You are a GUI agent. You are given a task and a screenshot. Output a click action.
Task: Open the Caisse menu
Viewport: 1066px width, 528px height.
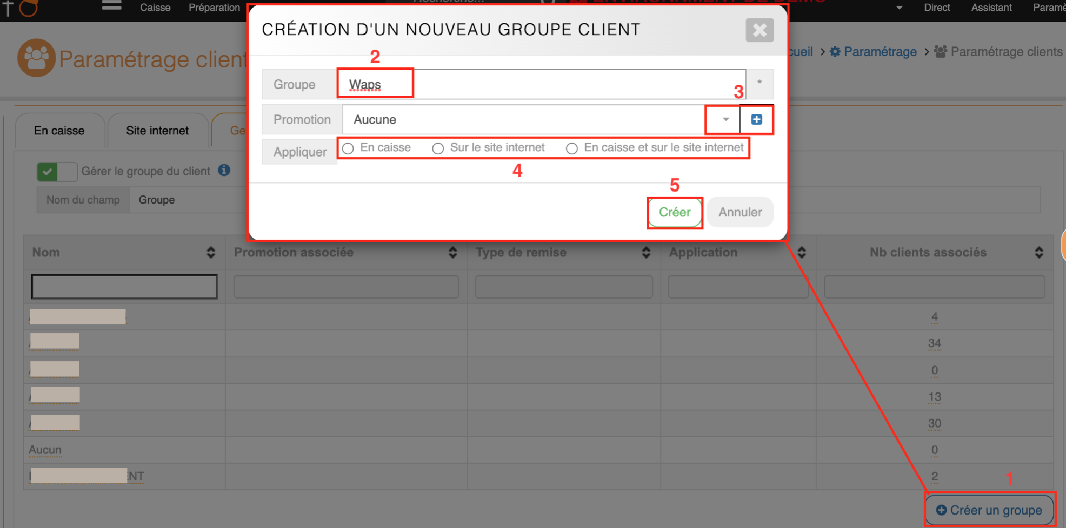155,8
